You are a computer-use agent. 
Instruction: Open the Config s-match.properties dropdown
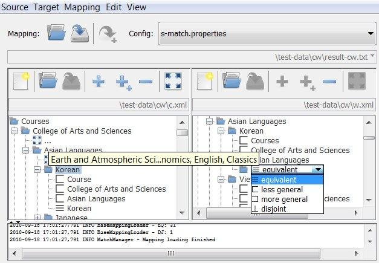267,33
